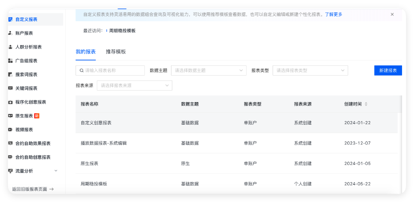The image size is (414, 202).
Task: Click the 报表类型 column header
Action: [253, 104]
